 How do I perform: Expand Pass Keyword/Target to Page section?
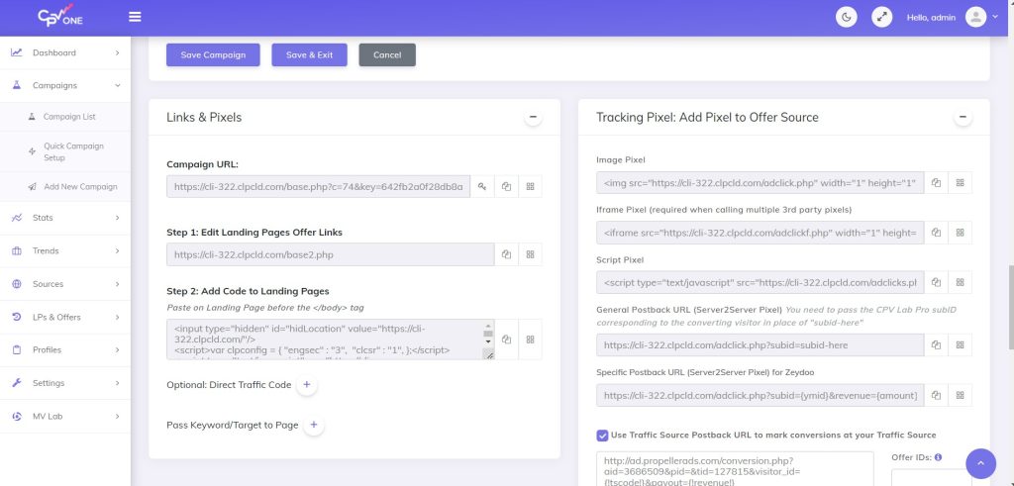click(314, 426)
